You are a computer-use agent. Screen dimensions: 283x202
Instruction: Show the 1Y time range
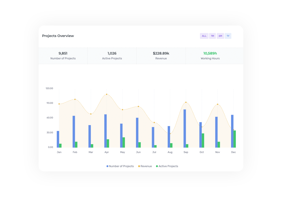pos(228,36)
